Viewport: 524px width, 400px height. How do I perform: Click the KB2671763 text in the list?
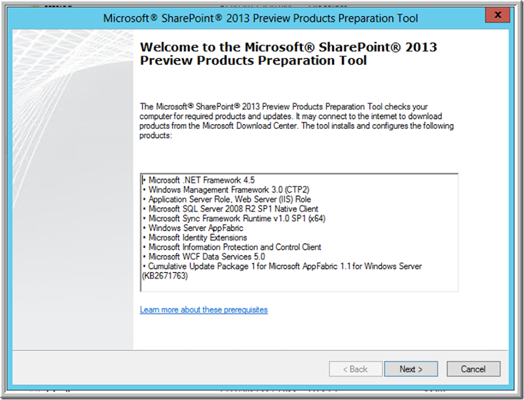tap(165, 276)
